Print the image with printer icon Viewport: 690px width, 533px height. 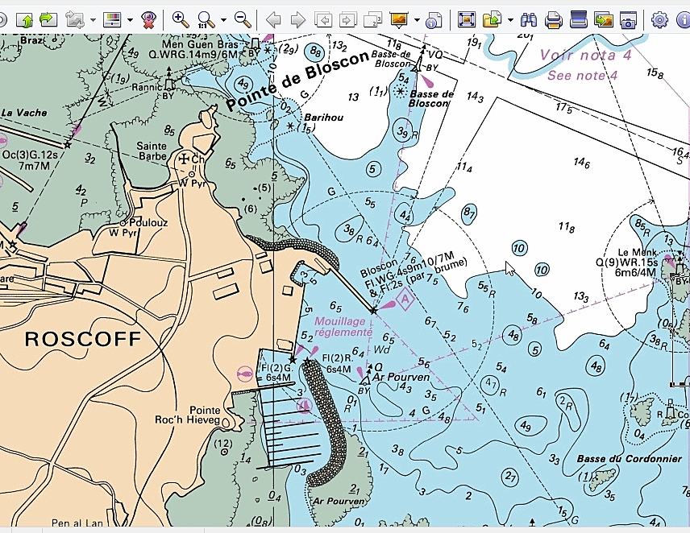[553, 20]
